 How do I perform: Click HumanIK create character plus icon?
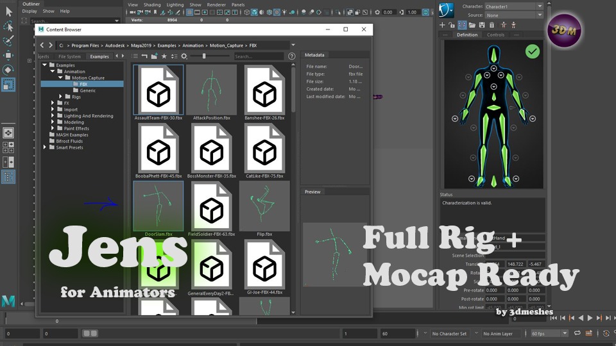point(442,25)
